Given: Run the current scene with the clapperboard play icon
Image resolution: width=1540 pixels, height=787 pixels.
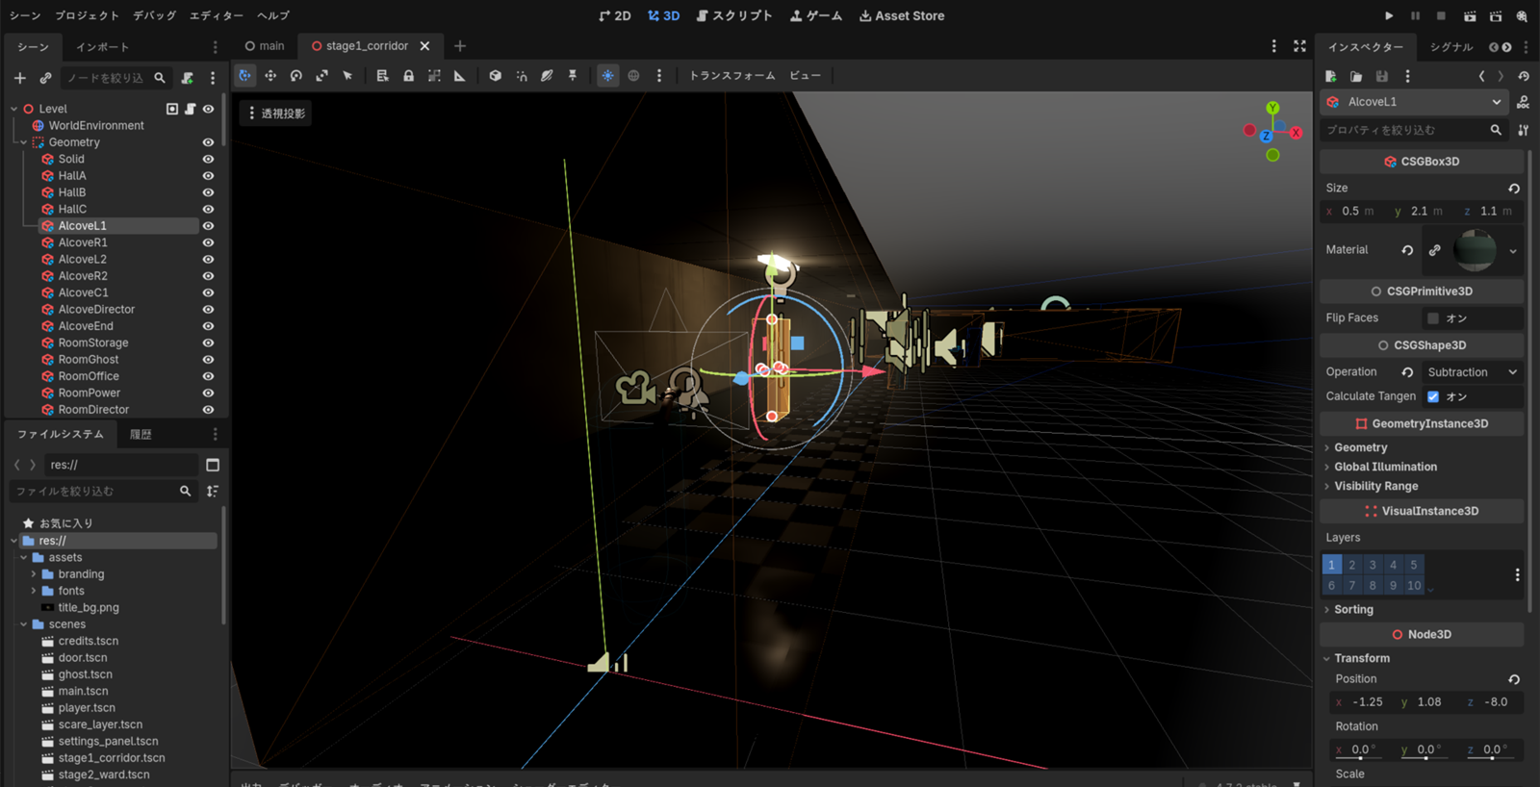Looking at the screenshot, I should [1470, 16].
